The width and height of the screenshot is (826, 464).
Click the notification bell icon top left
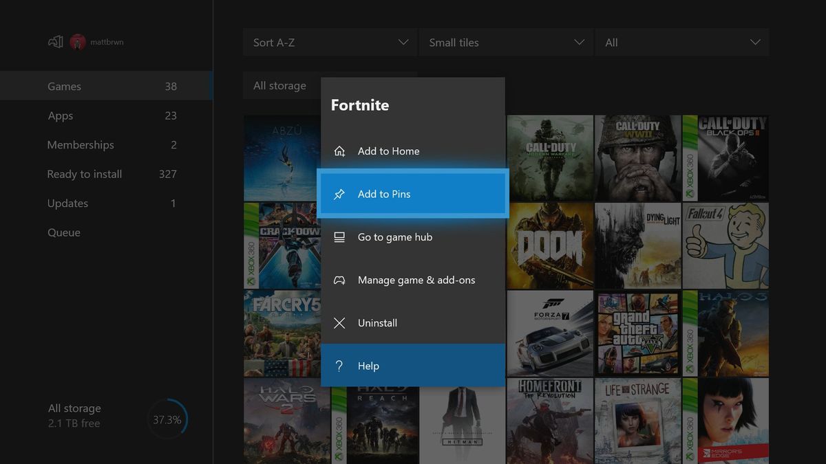point(54,41)
